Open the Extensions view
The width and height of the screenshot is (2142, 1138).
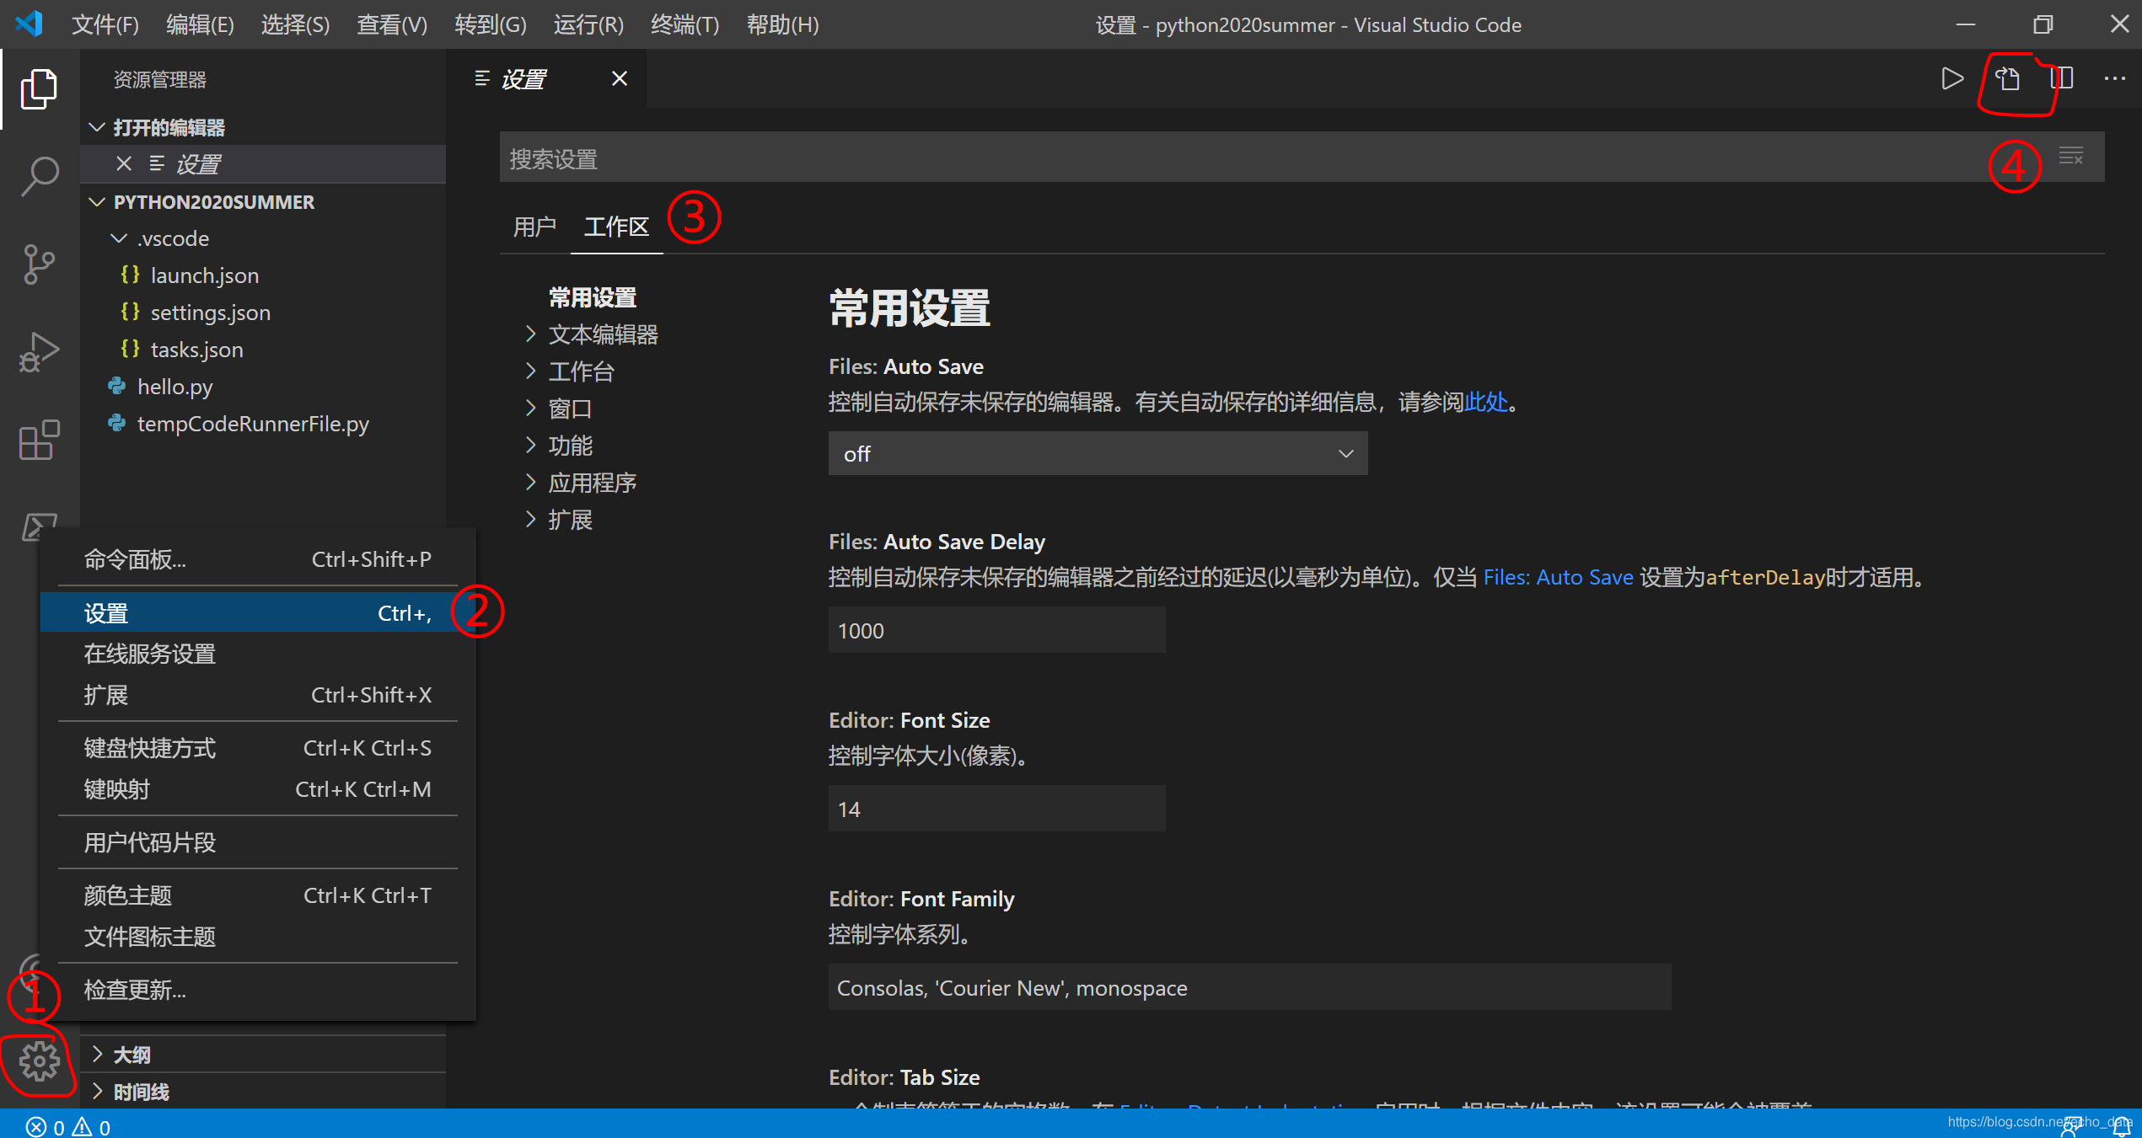coord(38,440)
